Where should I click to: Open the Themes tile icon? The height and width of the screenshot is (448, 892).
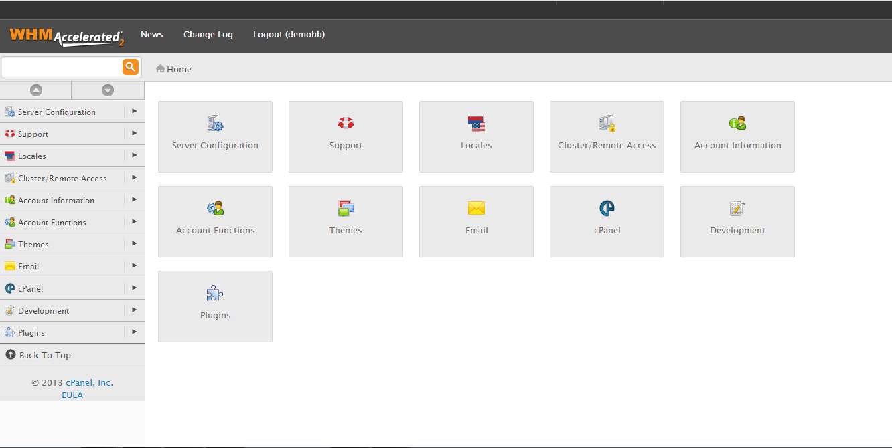pyautogui.click(x=346, y=209)
